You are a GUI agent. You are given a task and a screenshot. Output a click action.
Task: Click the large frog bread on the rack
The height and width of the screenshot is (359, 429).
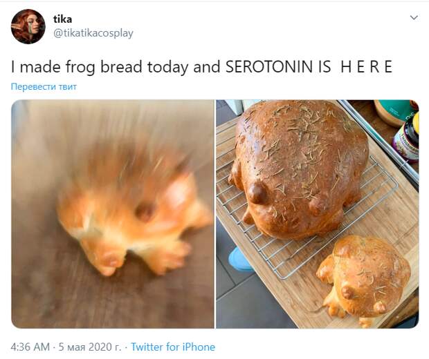coord(298,169)
